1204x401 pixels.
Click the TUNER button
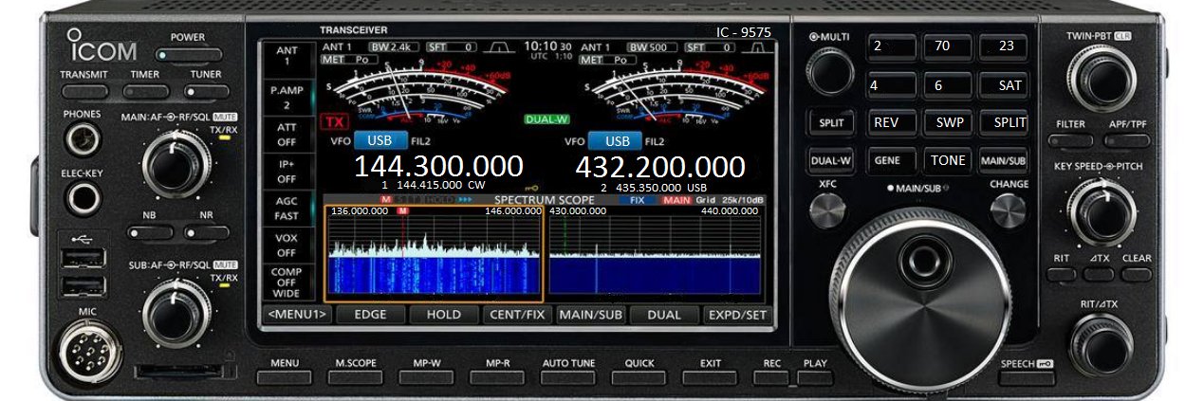tap(206, 92)
